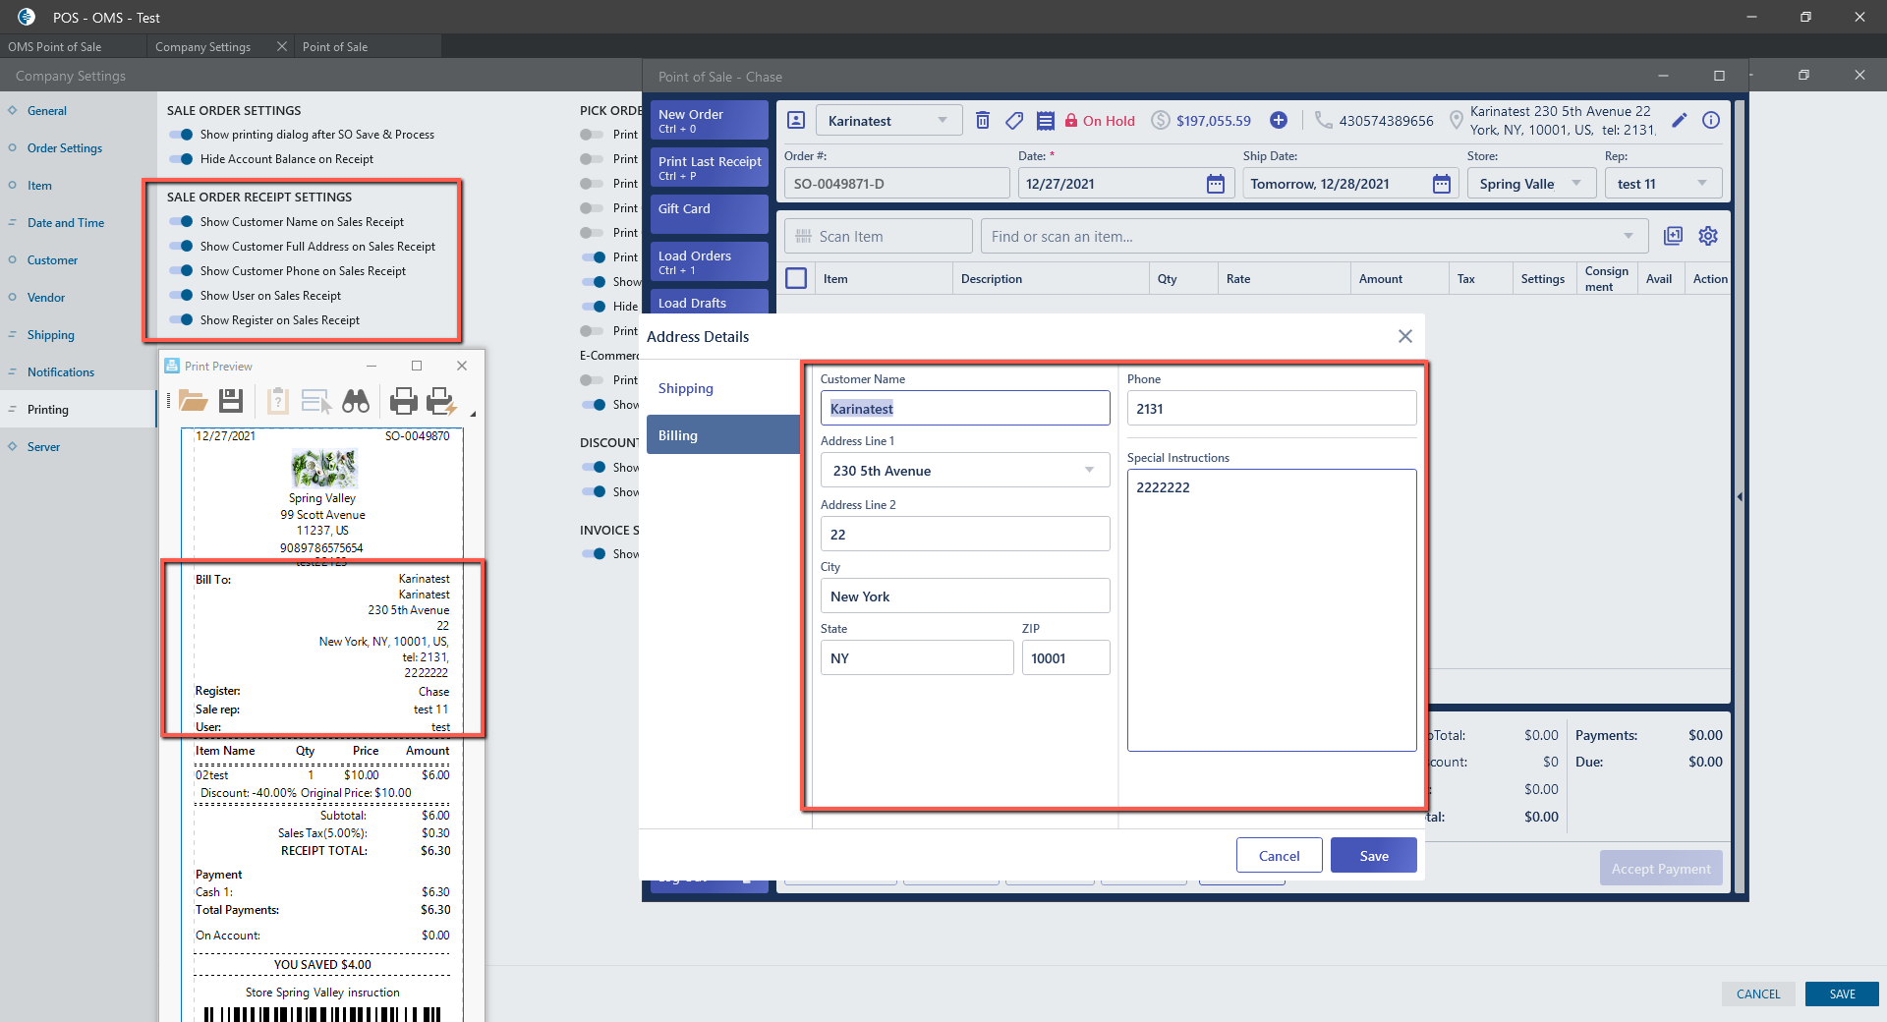Image resolution: width=1887 pixels, height=1022 pixels.
Task: Toggle Show printing dialog after SO Save & Process
Action: [181, 135]
